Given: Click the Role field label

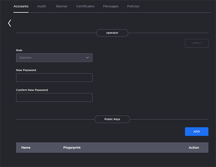Looking at the screenshot, I should [19, 50].
